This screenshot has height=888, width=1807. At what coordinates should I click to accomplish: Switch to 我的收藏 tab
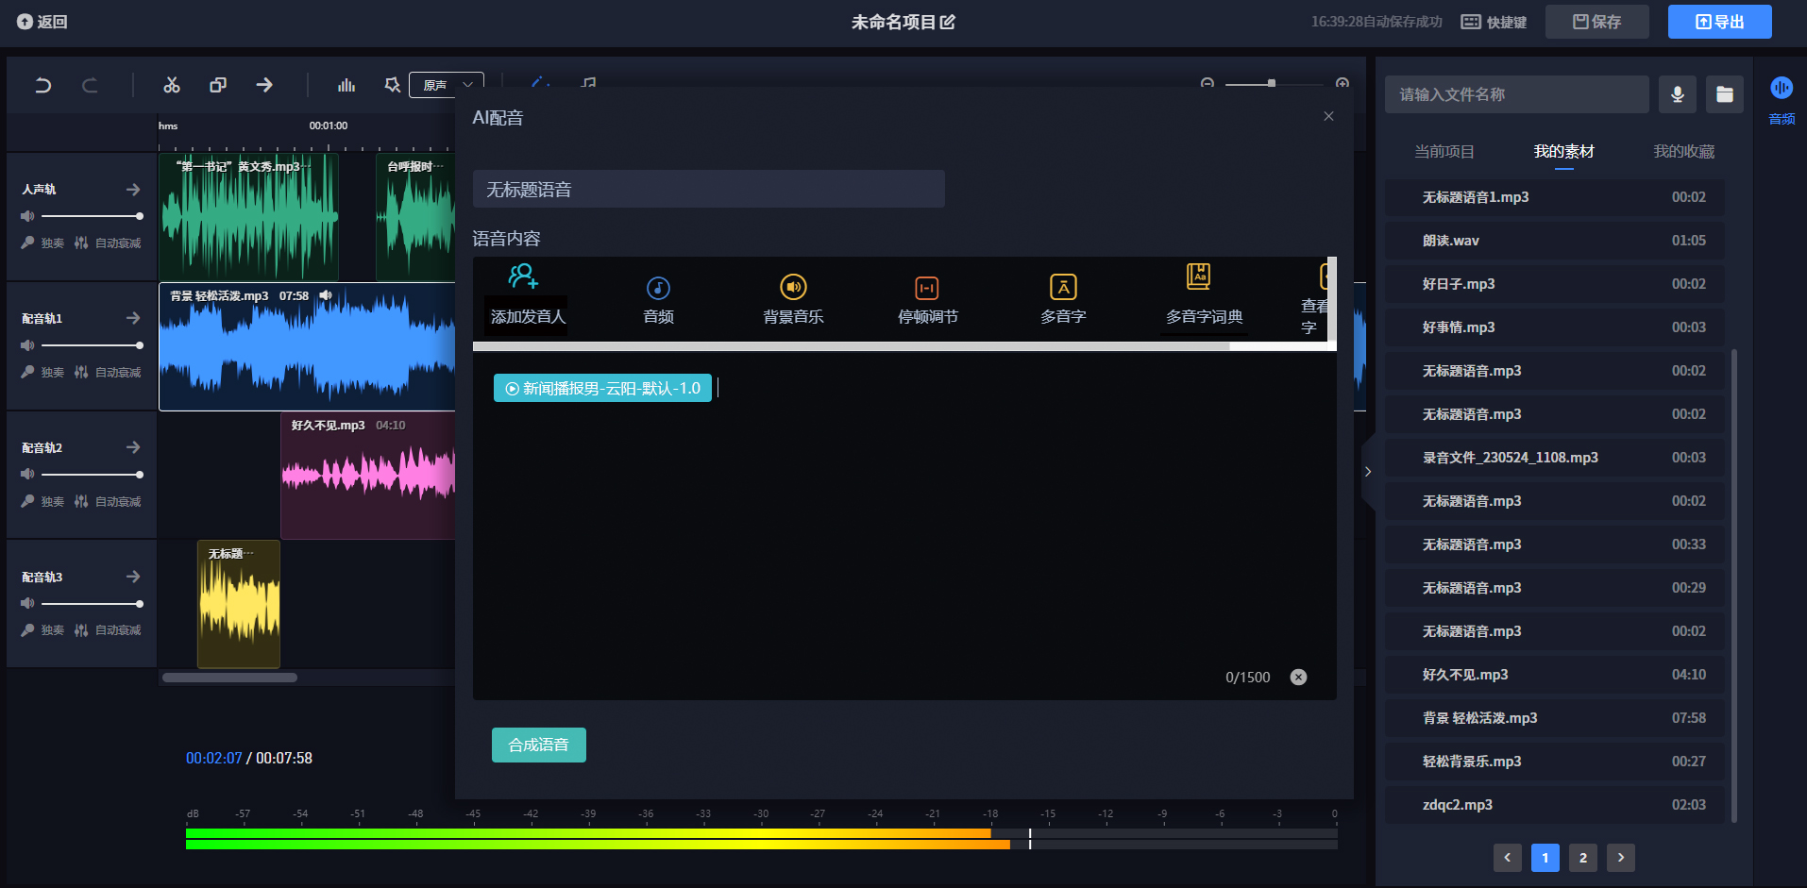pos(1683,152)
